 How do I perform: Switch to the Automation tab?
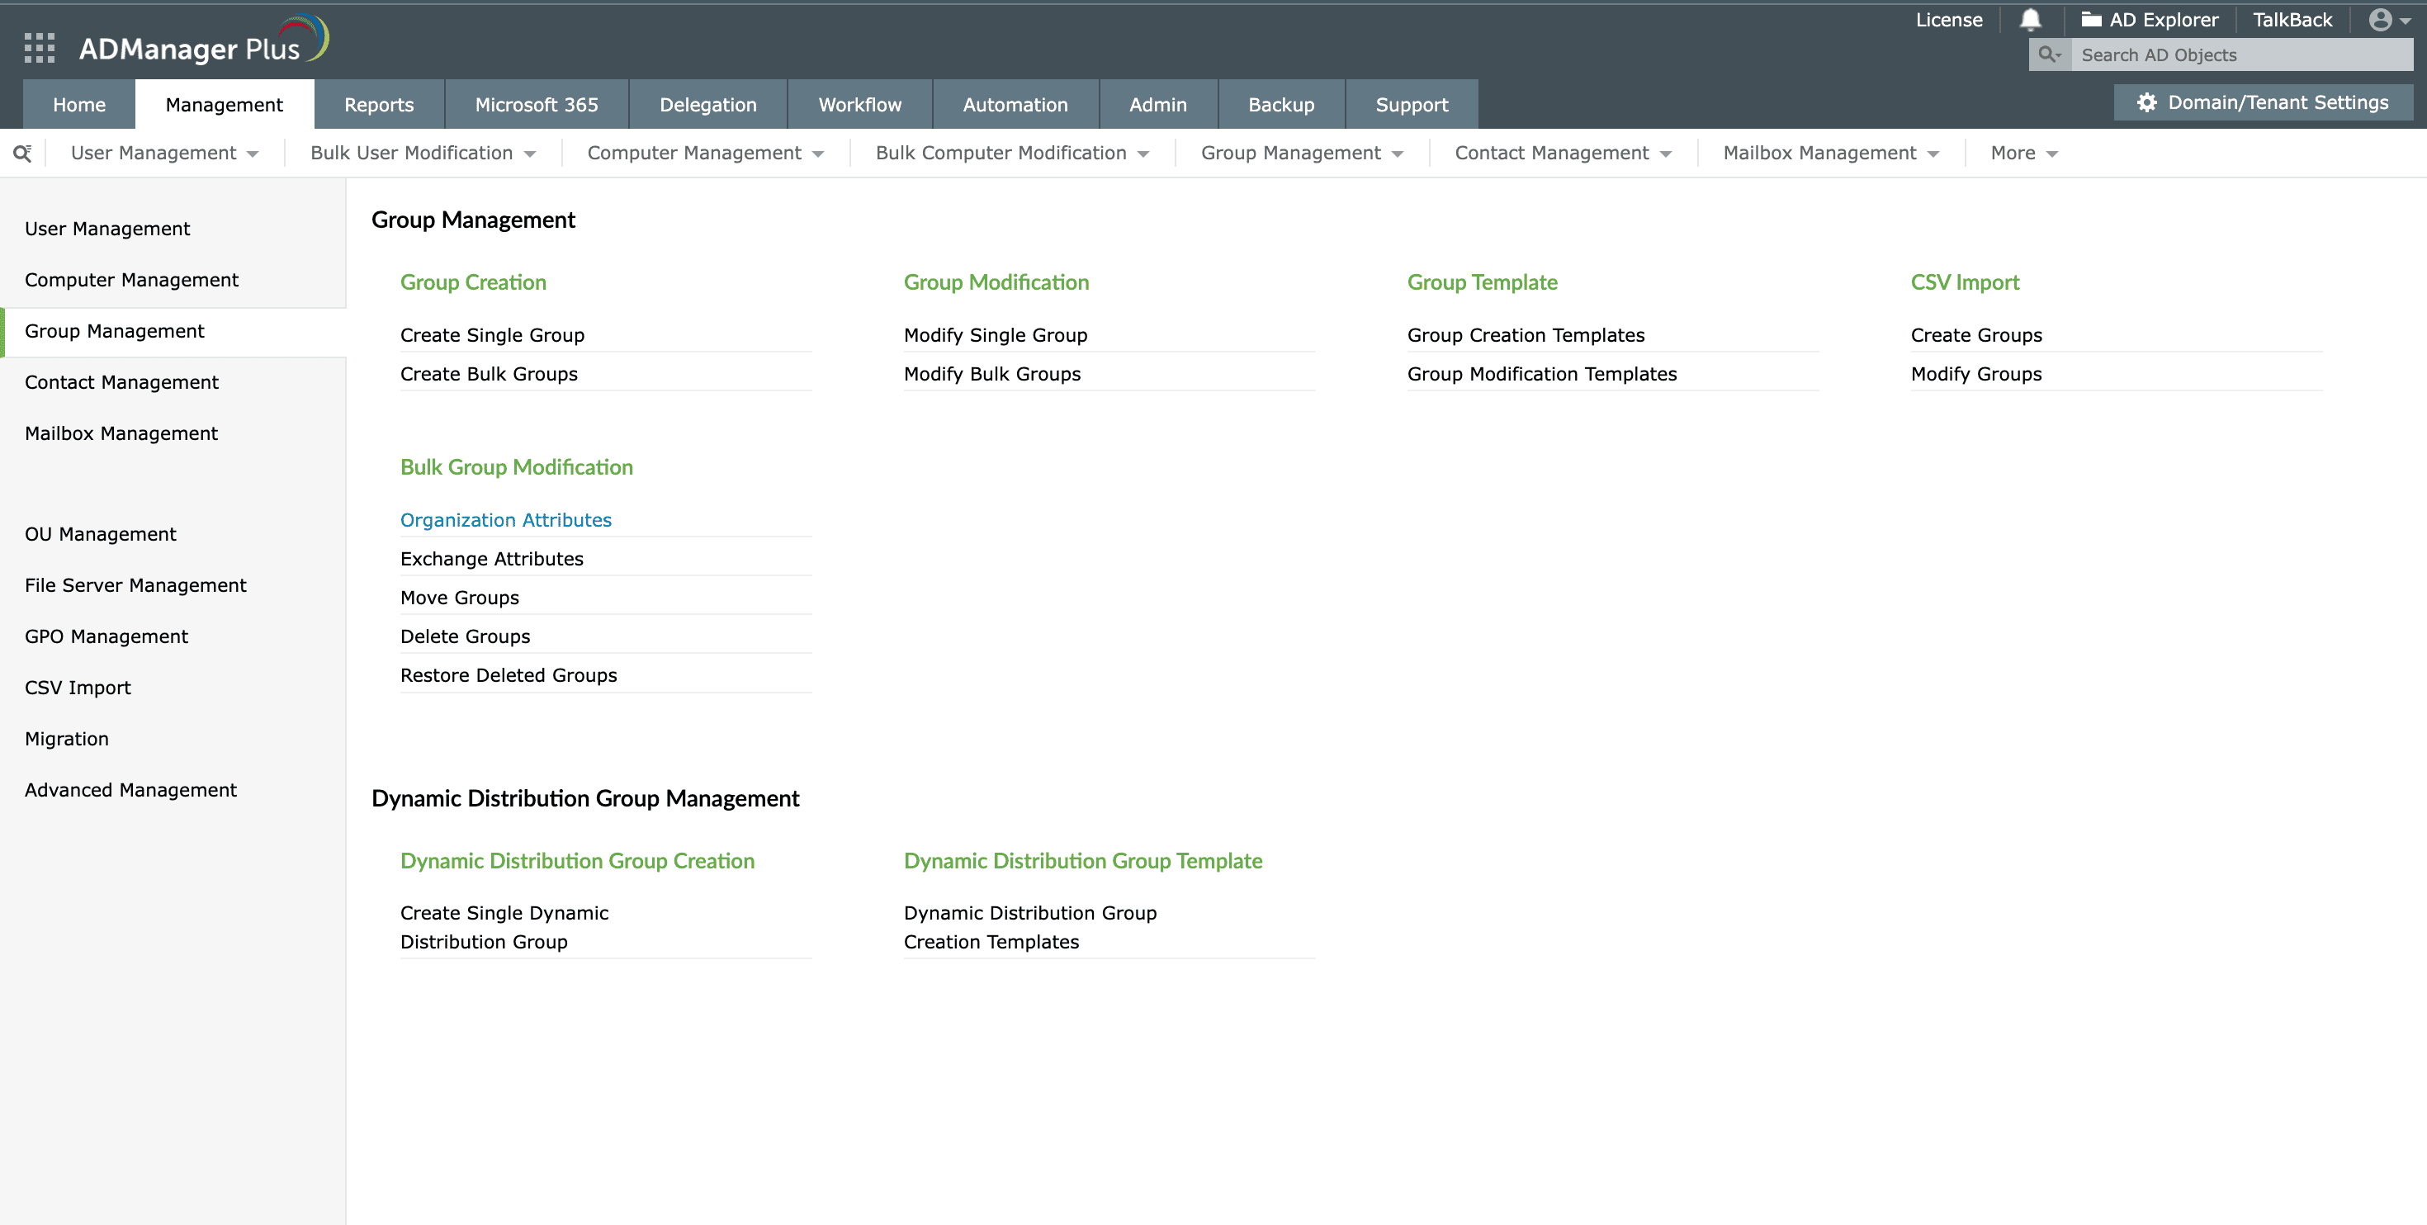coord(1015,105)
